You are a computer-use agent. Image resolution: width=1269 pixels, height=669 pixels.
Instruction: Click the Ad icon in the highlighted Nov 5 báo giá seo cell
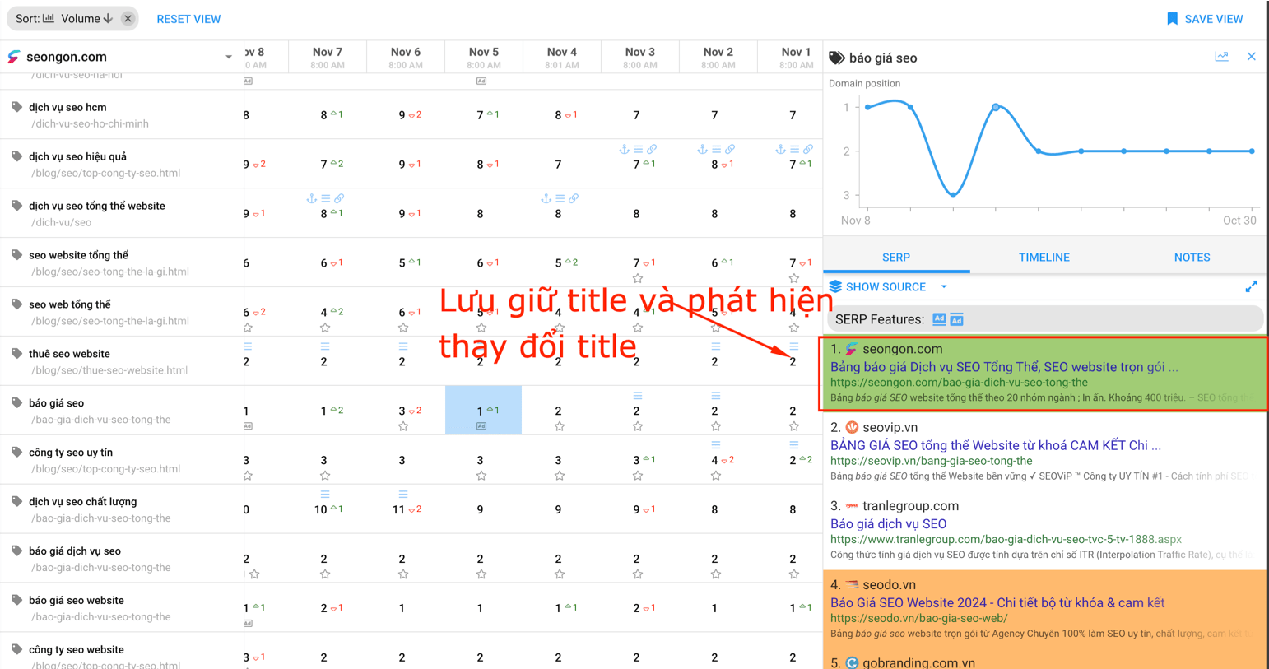coord(481,426)
